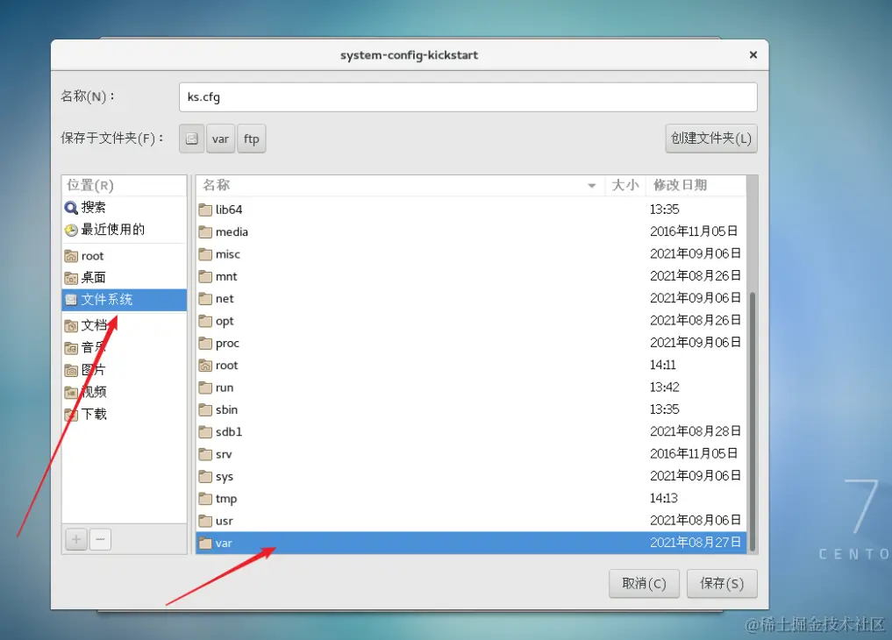The width and height of the screenshot is (892, 640).
Task: Click the videos folder icon in sidebar
Action: point(71,392)
